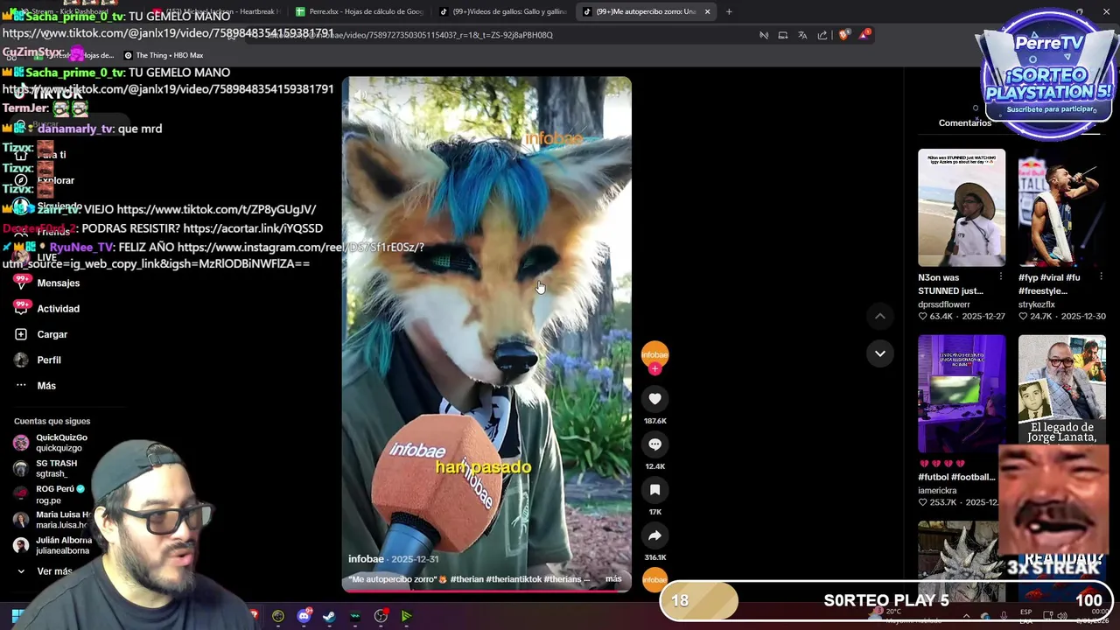Screen dimensions: 1120x630
Task: Open the Brave Rewards triangle icon
Action: click(865, 34)
